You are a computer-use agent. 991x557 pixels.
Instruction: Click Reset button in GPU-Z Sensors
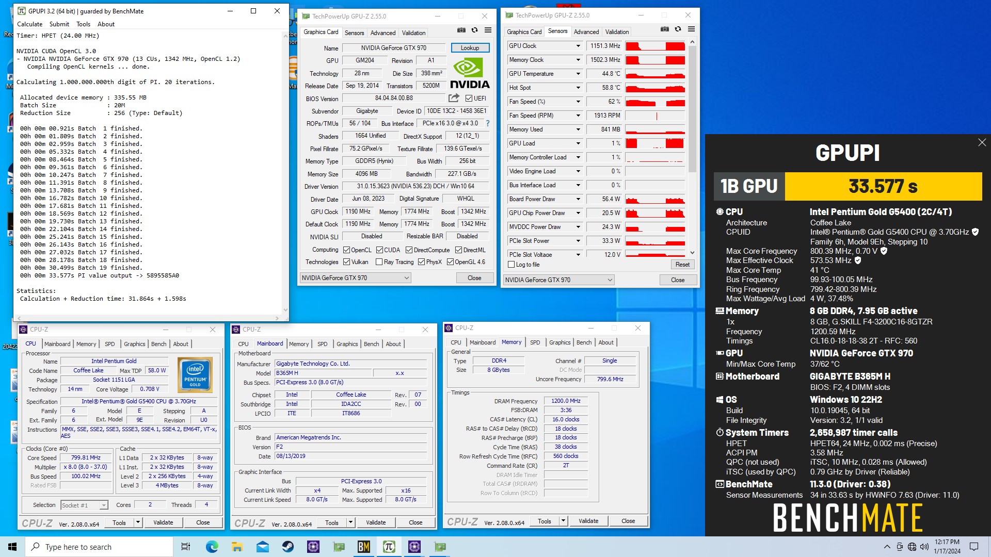682,265
